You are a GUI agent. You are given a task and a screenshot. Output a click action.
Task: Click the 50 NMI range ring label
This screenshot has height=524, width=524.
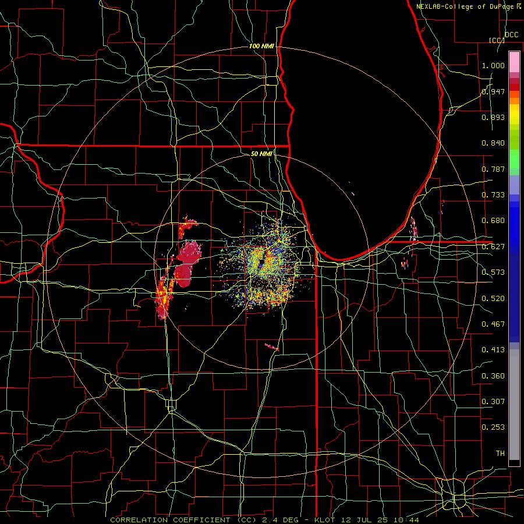click(261, 154)
